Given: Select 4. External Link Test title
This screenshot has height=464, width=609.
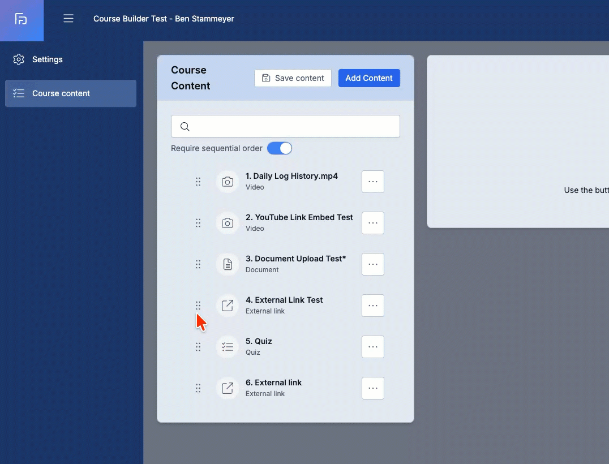Looking at the screenshot, I should (x=284, y=300).
